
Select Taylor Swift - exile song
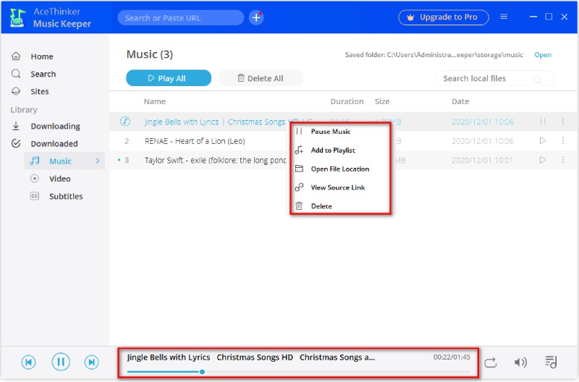coord(215,160)
